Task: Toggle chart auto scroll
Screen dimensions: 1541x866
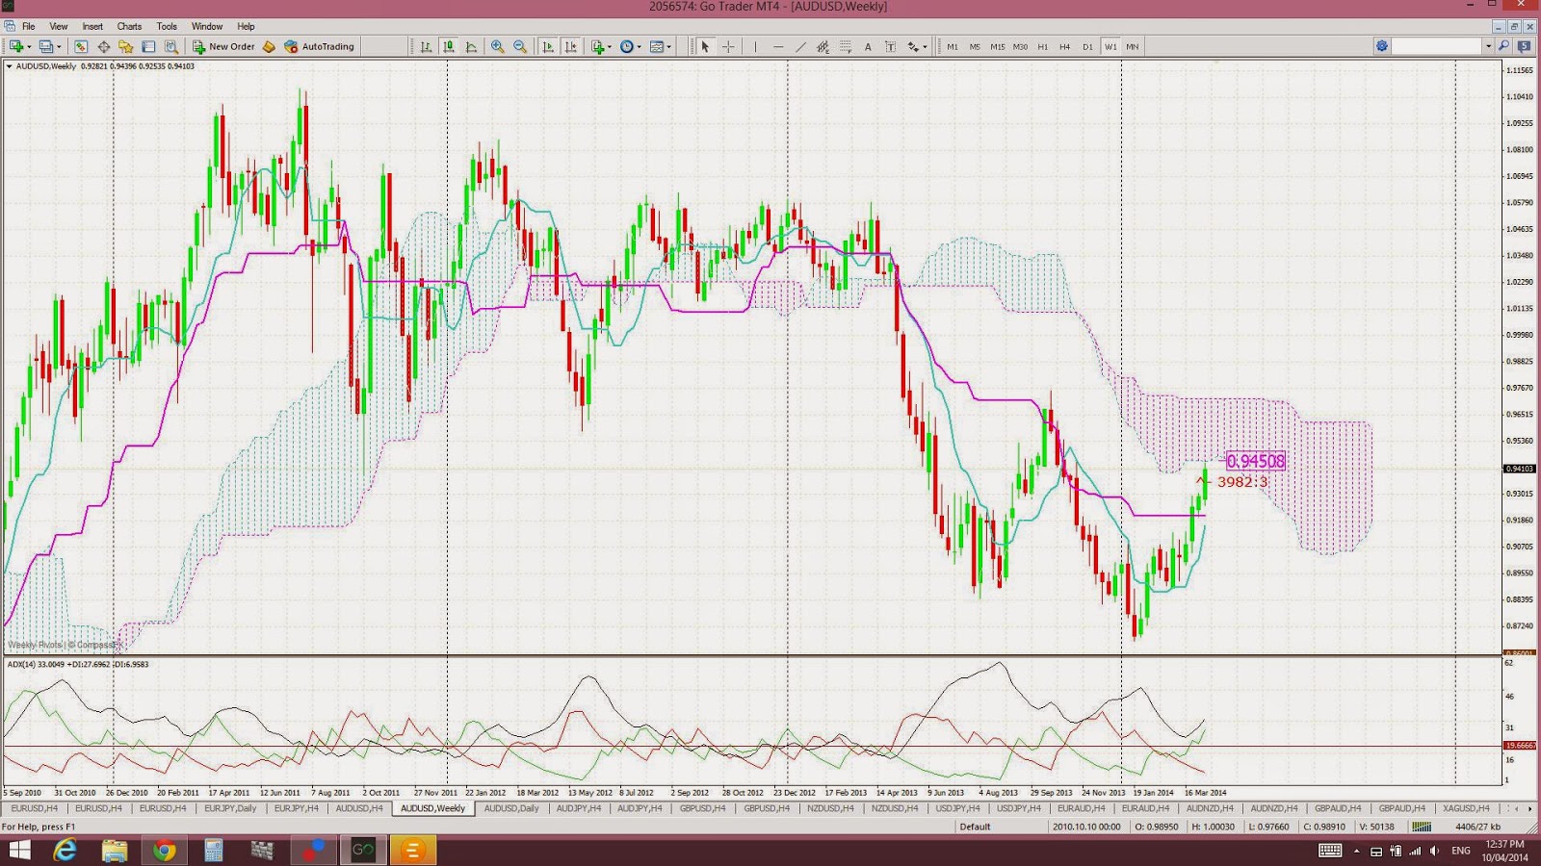Action: (x=549, y=46)
